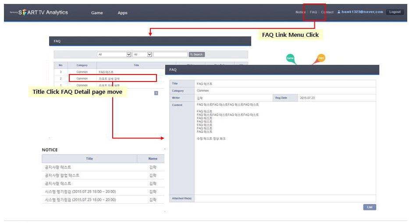409x223 pixels.
Task: Click the Logout button
Action: 395,12
